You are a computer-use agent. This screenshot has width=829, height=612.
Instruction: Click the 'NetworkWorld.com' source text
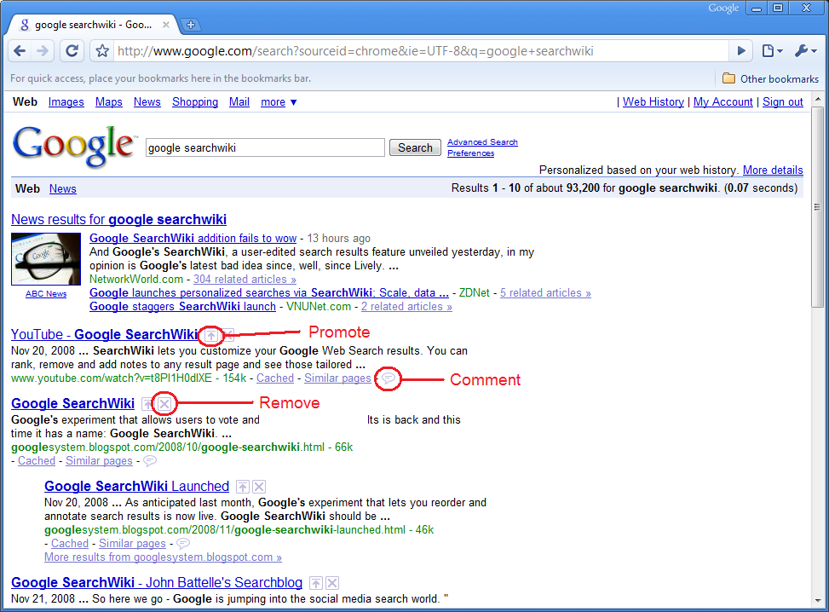136,280
